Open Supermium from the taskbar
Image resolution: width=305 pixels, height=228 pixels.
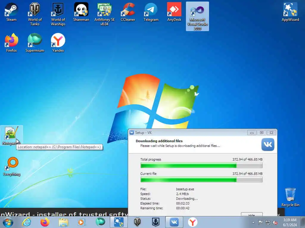click(x=100, y=222)
